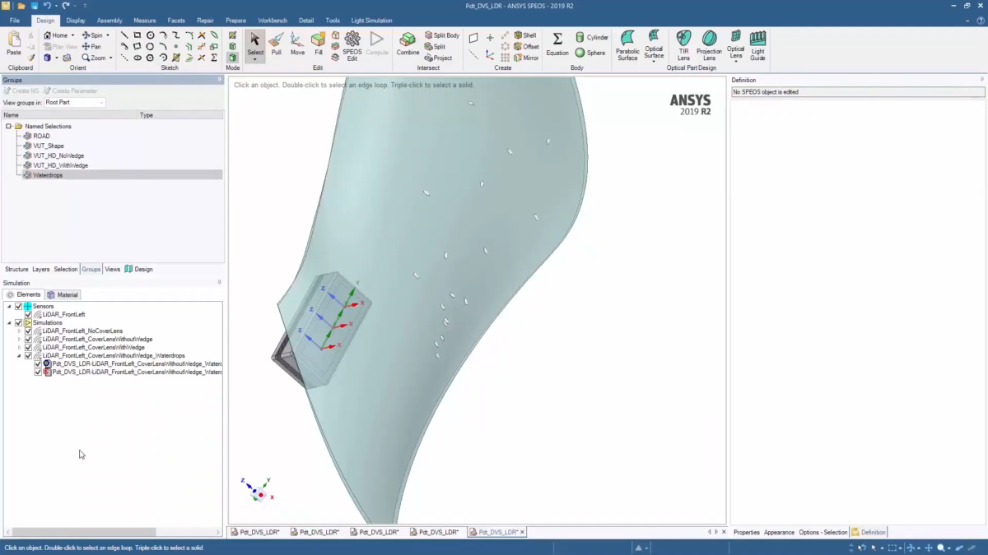Image resolution: width=988 pixels, height=555 pixels.
Task: Pin the Groups panel
Action: tap(220, 80)
